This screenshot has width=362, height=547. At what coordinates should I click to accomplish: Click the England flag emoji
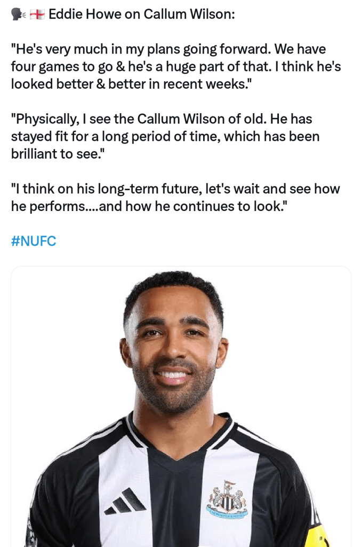click(37, 14)
